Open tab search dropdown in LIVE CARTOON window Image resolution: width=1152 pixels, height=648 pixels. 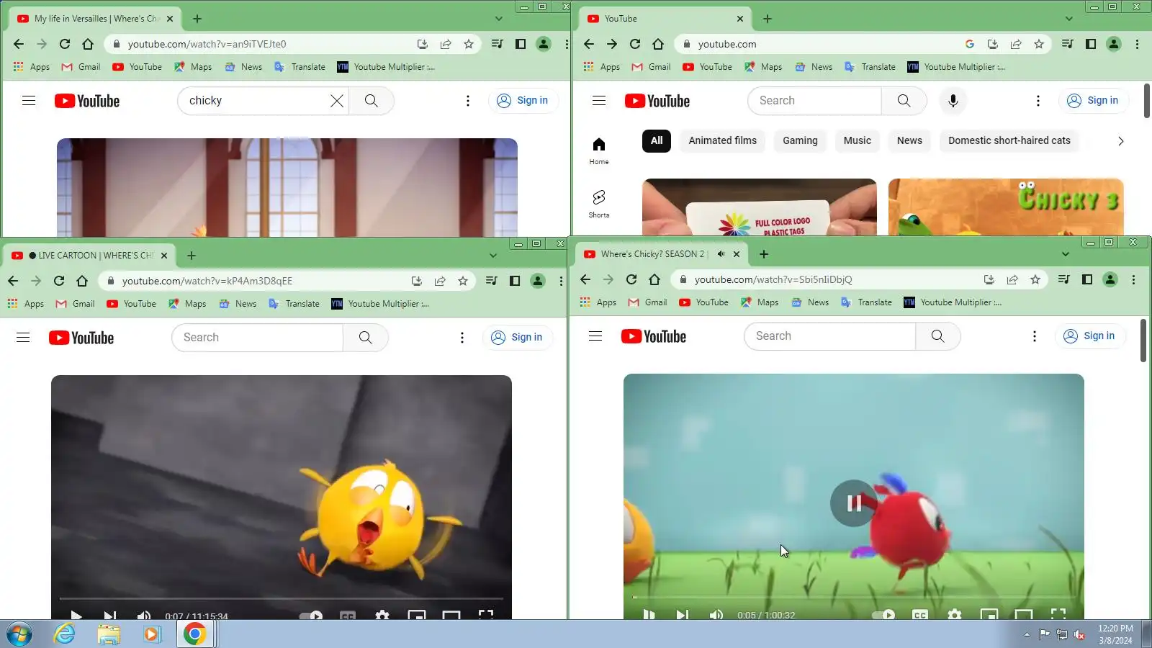click(492, 256)
